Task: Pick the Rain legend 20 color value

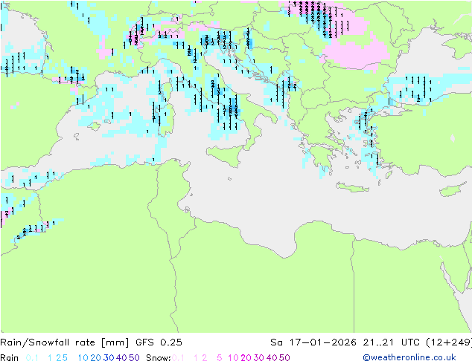Action: tap(95, 358)
